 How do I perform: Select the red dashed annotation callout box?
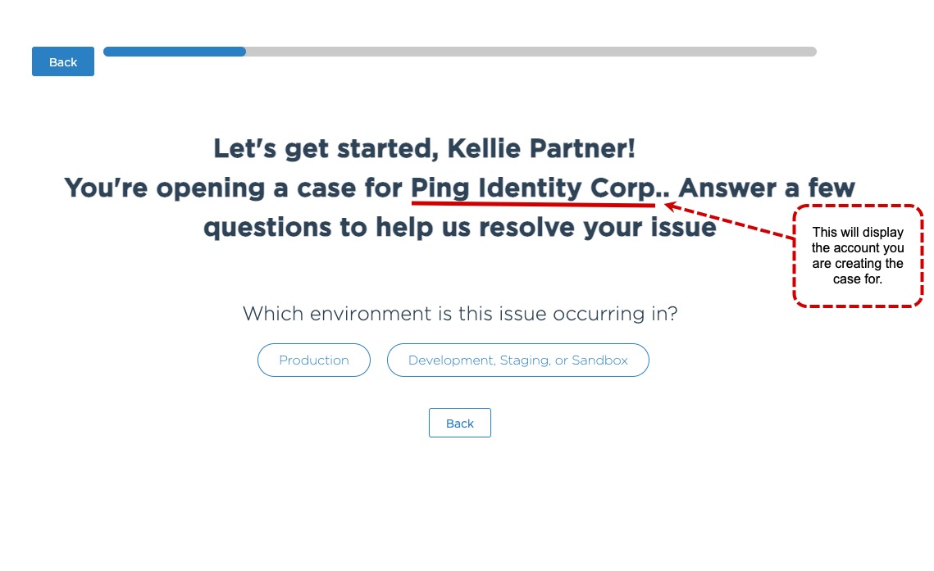coord(858,256)
